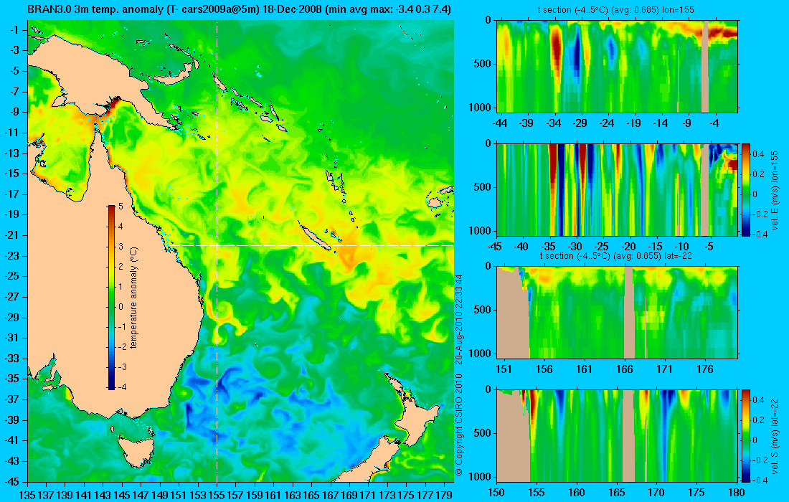Click the 'vel. E (m/s) lon=155' label
789x502 pixels.
point(775,189)
